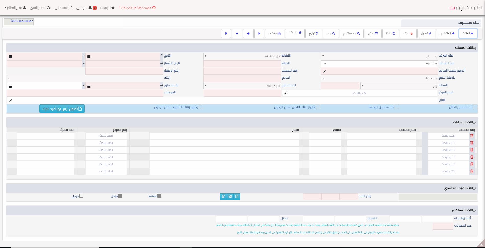Image resolution: width=485 pixels, height=248 pixels.
Task: Click into the المرجع field
Action: [x=242, y=78]
